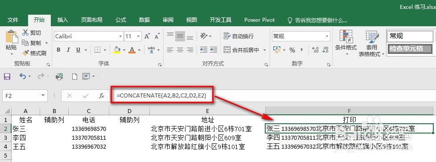Toggle Bold formatting
436x162 pixels.
59,50
